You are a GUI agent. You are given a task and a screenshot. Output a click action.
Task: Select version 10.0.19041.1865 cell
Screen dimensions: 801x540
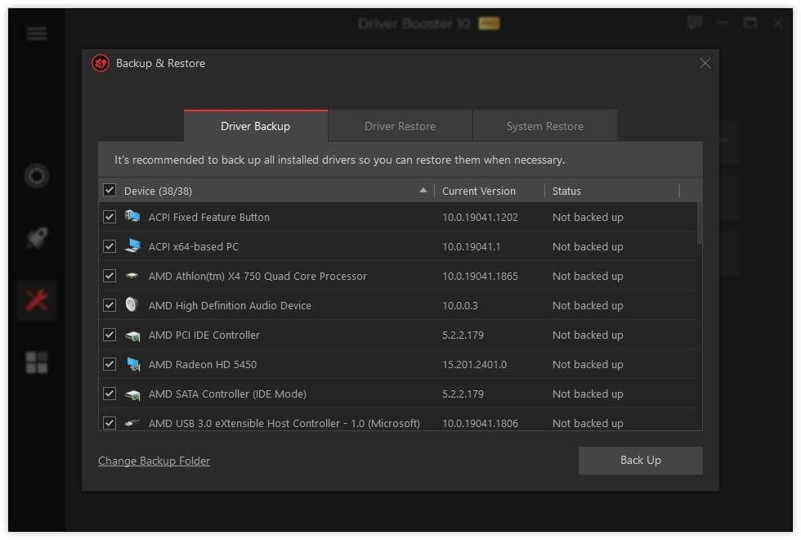481,277
